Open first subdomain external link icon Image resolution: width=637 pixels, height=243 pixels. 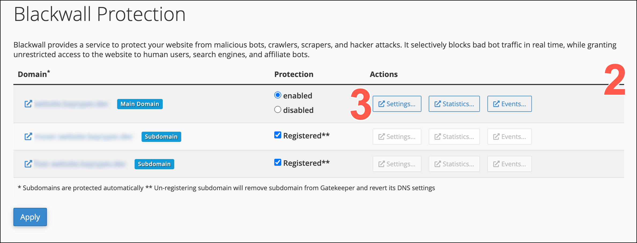click(x=28, y=137)
